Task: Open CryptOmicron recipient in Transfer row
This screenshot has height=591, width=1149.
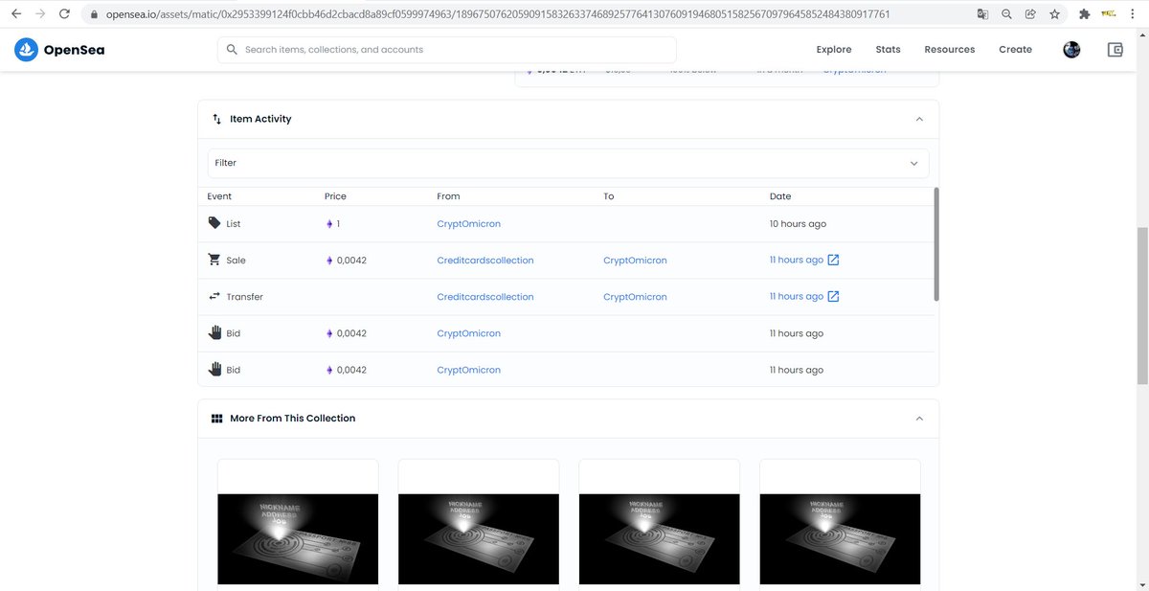Action: [635, 297]
